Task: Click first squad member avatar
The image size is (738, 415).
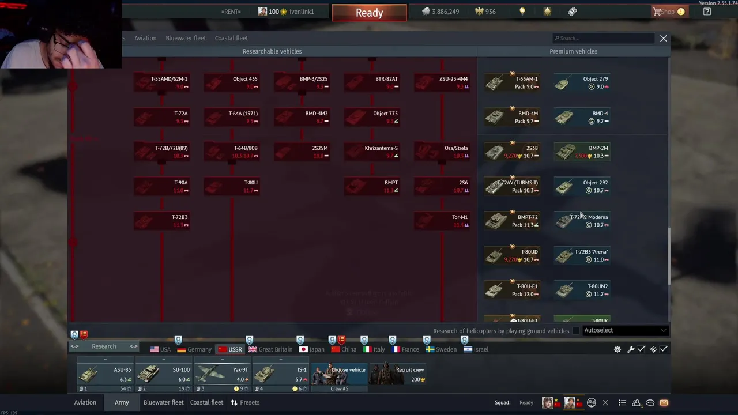Action: (x=548, y=402)
